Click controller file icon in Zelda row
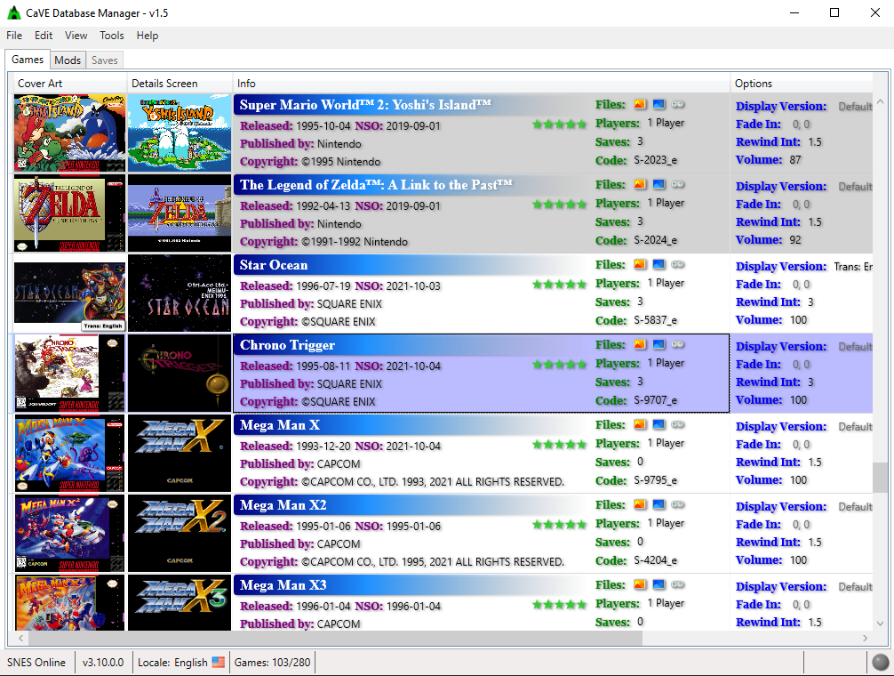This screenshot has height=676, width=894. pyautogui.click(x=677, y=184)
